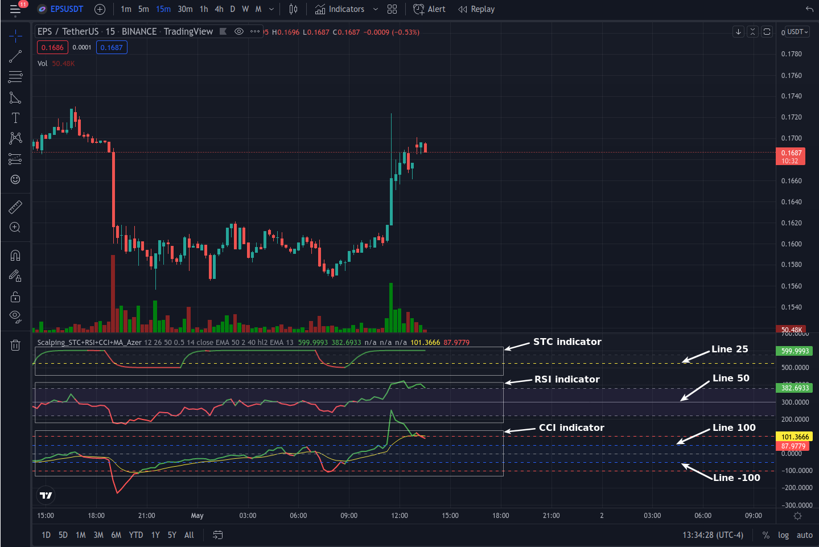
Task: Select the crosshair cursor tool
Action: (15, 35)
